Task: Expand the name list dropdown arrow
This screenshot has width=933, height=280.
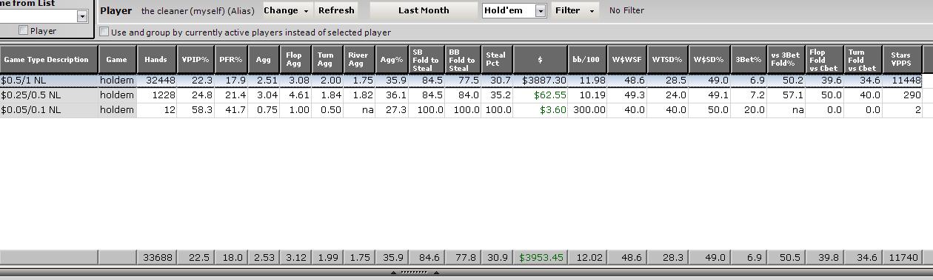Action: pos(82,16)
